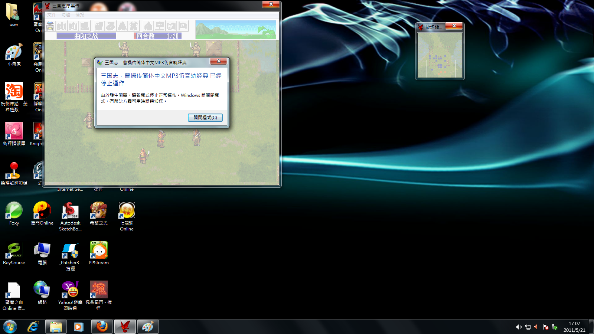Switch to Paint in the taskbar

coord(148,327)
